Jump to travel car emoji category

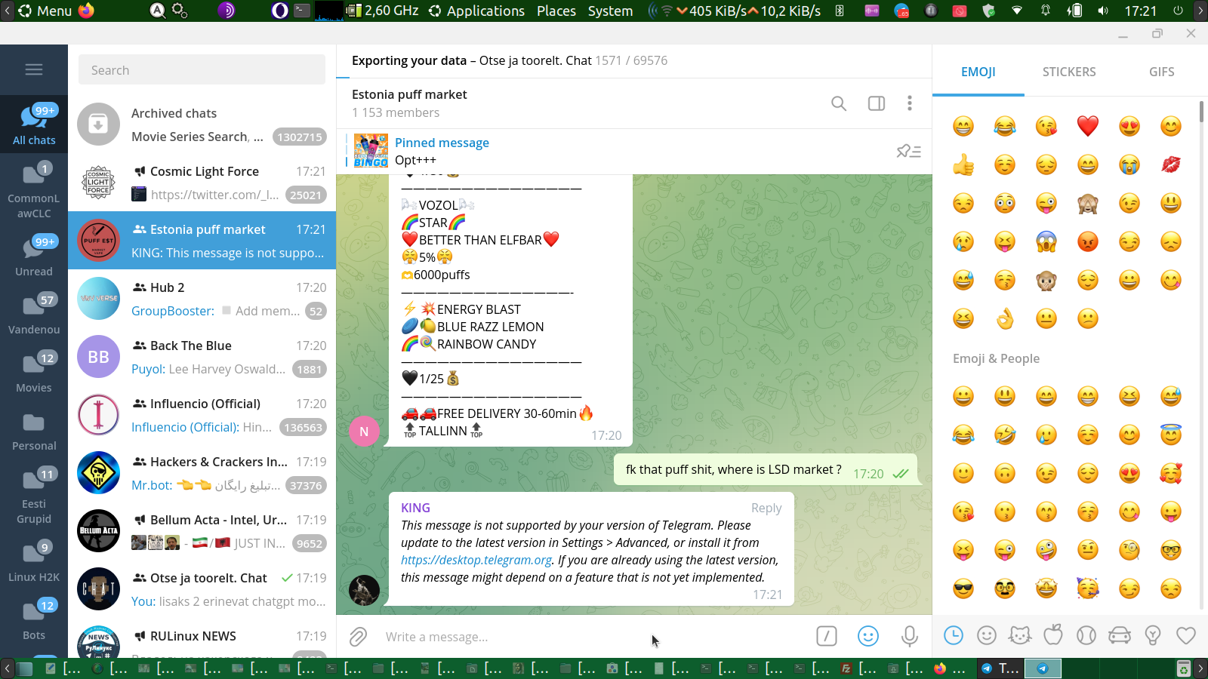click(1120, 636)
